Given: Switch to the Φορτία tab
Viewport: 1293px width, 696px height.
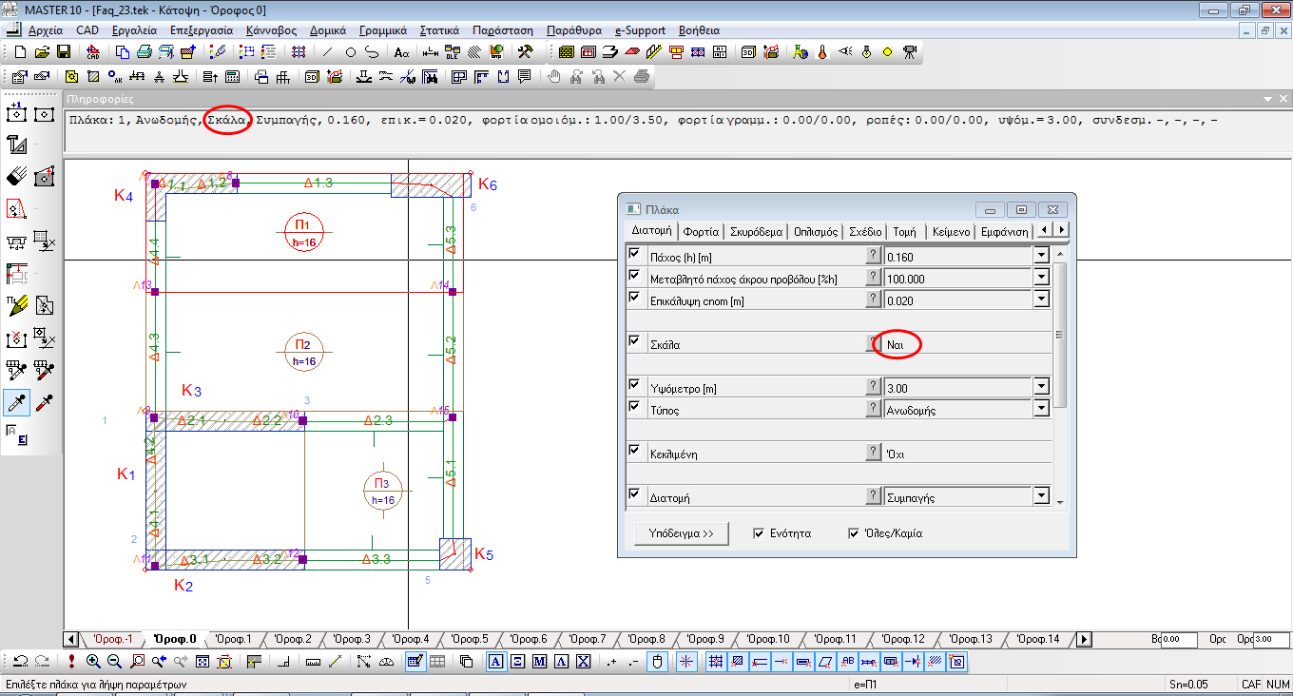Looking at the screenshot, I should click(x=700, y=231).
